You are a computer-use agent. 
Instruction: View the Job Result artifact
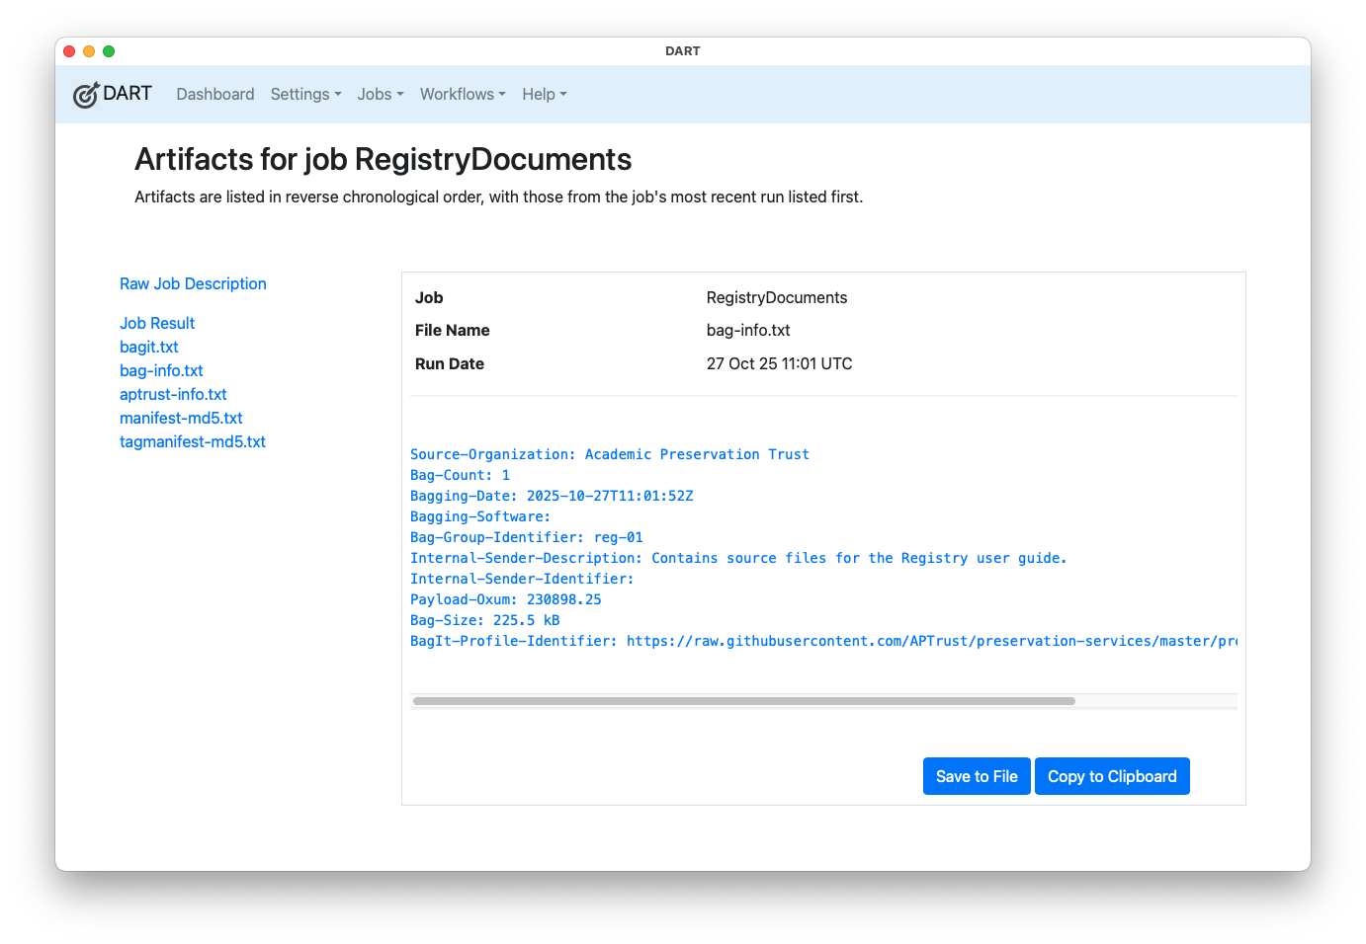[x=156, y=323]
